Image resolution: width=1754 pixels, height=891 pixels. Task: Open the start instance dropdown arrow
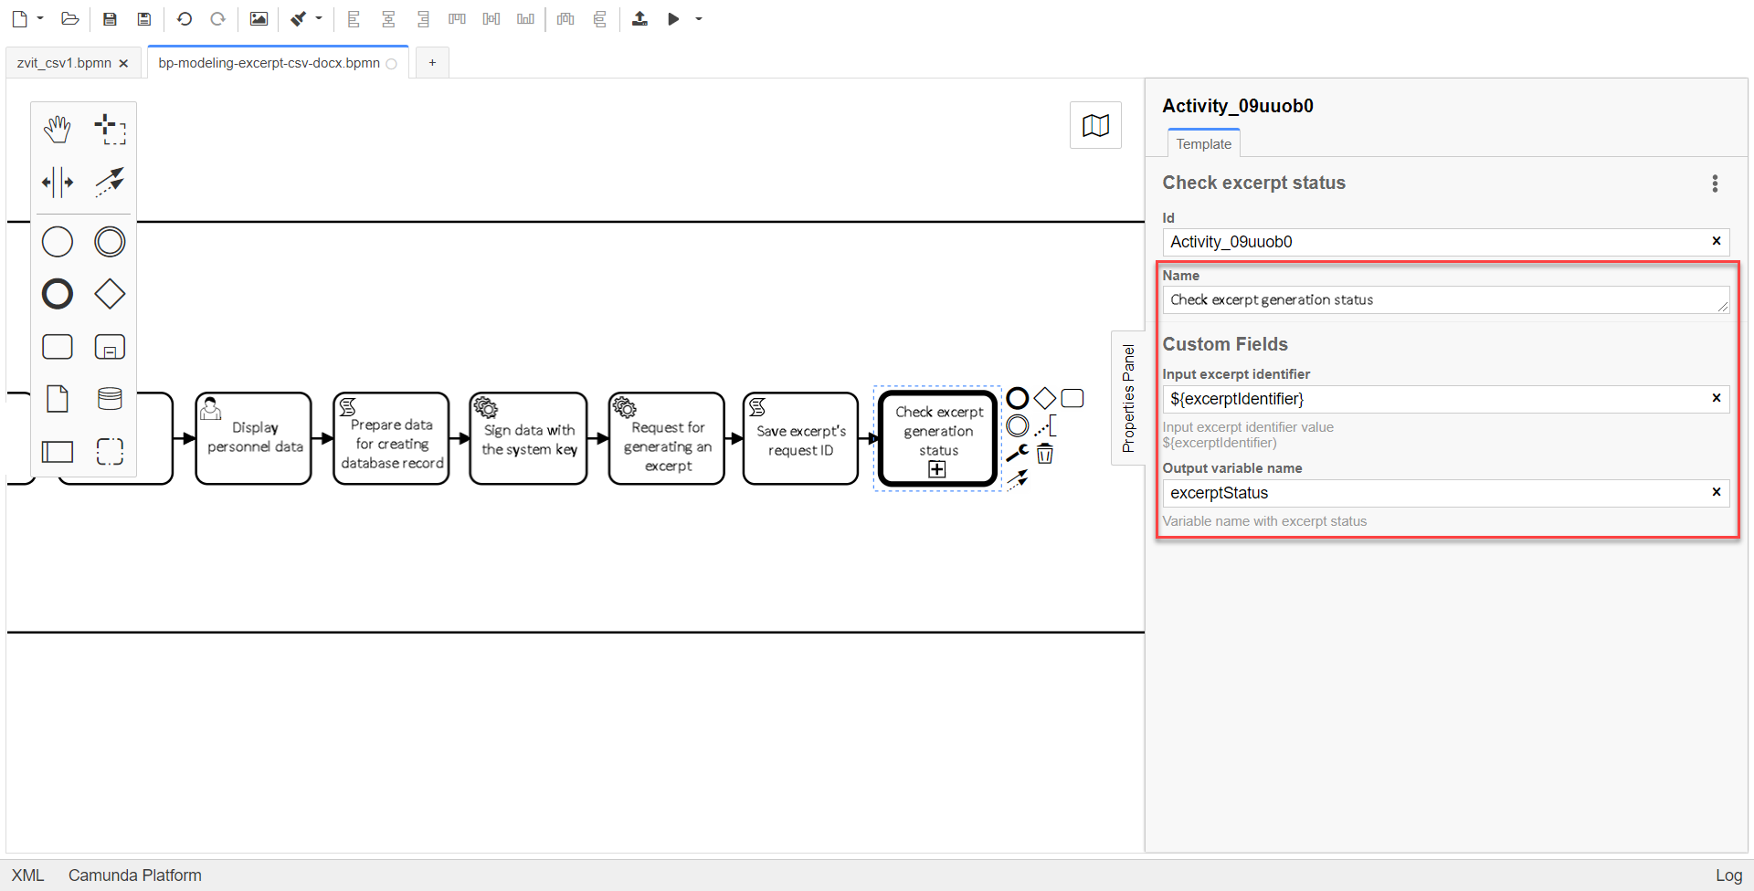(x=699, y=18)
